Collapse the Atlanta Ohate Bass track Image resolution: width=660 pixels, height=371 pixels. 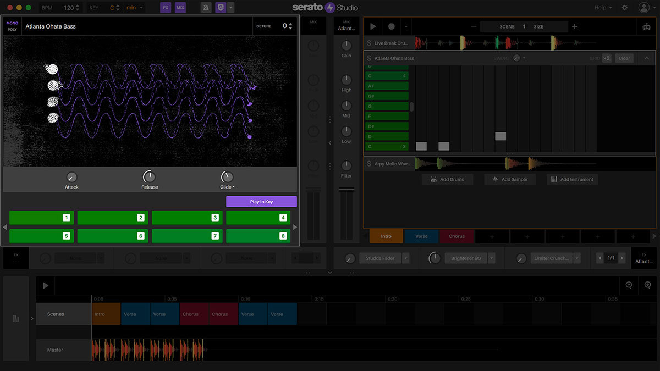(x=647, y=58)
